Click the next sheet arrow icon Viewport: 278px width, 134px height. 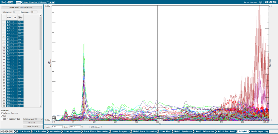tap(8, 131)
